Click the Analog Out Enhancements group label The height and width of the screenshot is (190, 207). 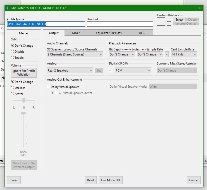(x=65, y=80)
